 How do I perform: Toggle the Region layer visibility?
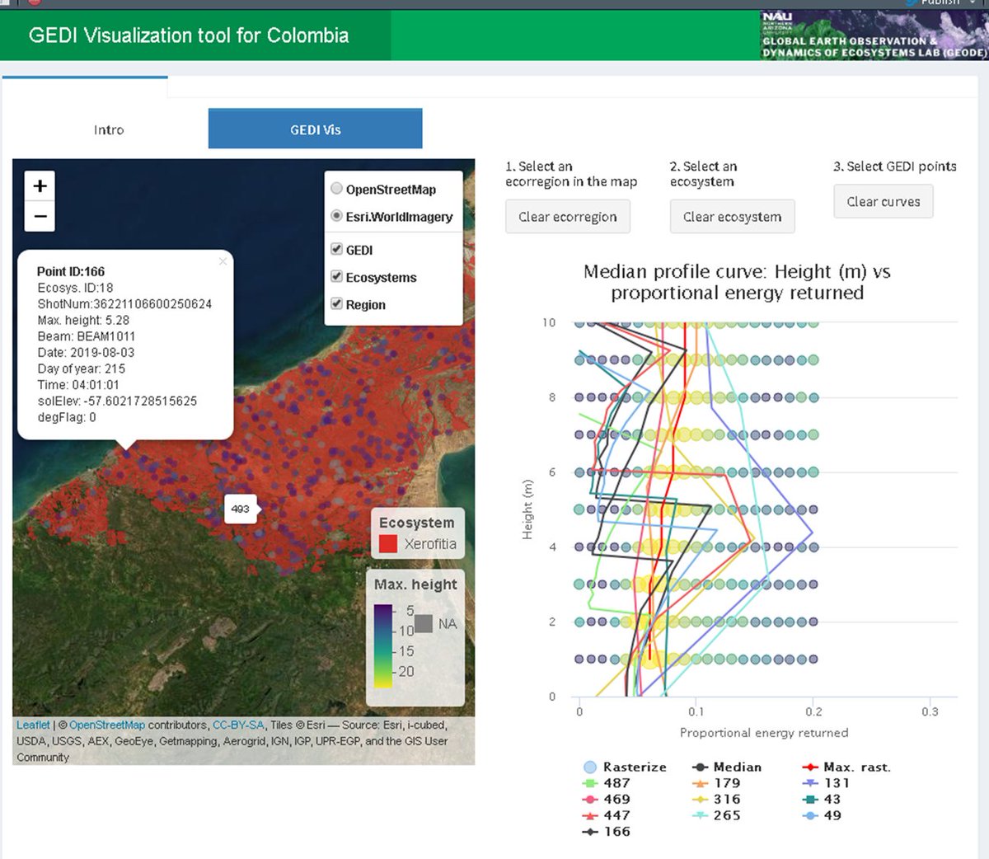(x=336, y=304)
